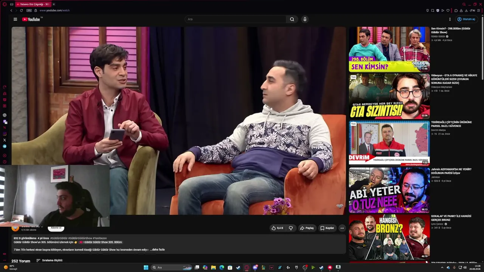The width and height of the screenshot is (484, 272).
Task: Open Instagram in the Opera sidebar
Action: point(5,134)
